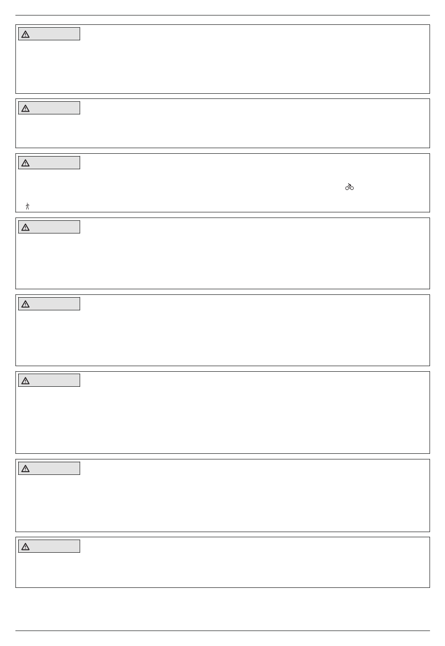Select the gray label of the sixth warning
Screen dimensions: 445x646
(x=49, y=380)
